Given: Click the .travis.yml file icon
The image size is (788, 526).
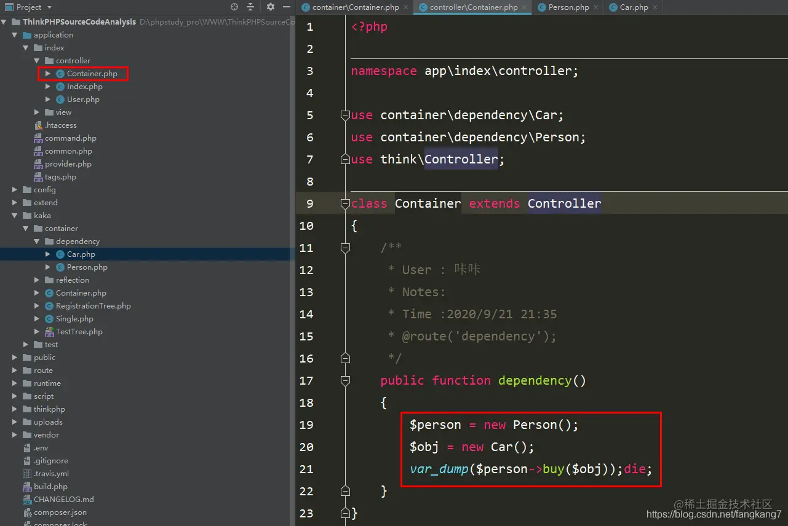Looking at the screenshot, I should coord(27,474).
